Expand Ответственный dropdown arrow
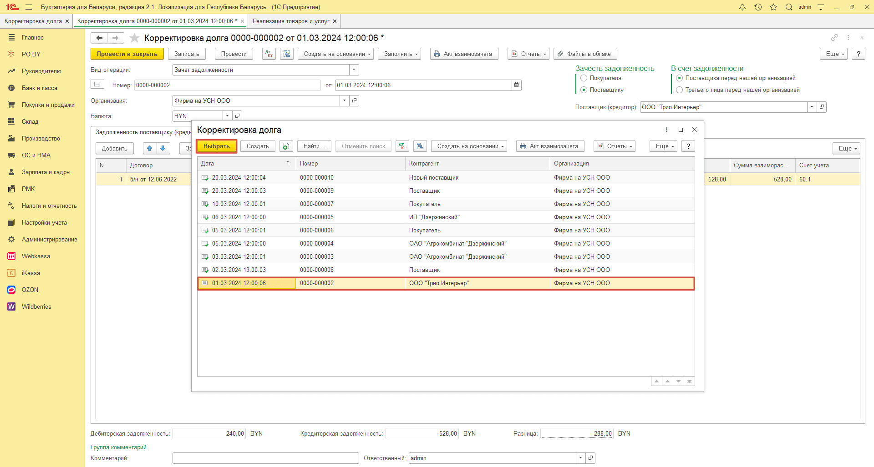Viewport: 874px width, 467px height. (581, 458)
